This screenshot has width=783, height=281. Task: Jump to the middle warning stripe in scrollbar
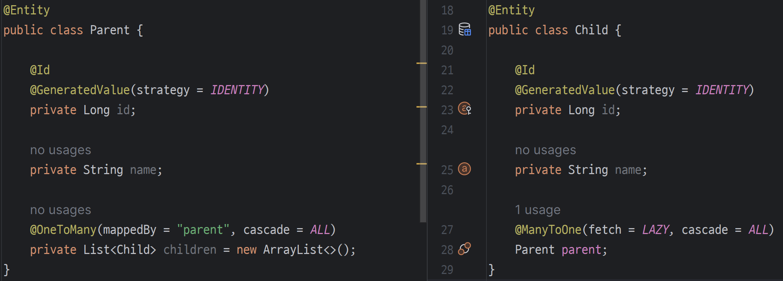tap(421, 107)
